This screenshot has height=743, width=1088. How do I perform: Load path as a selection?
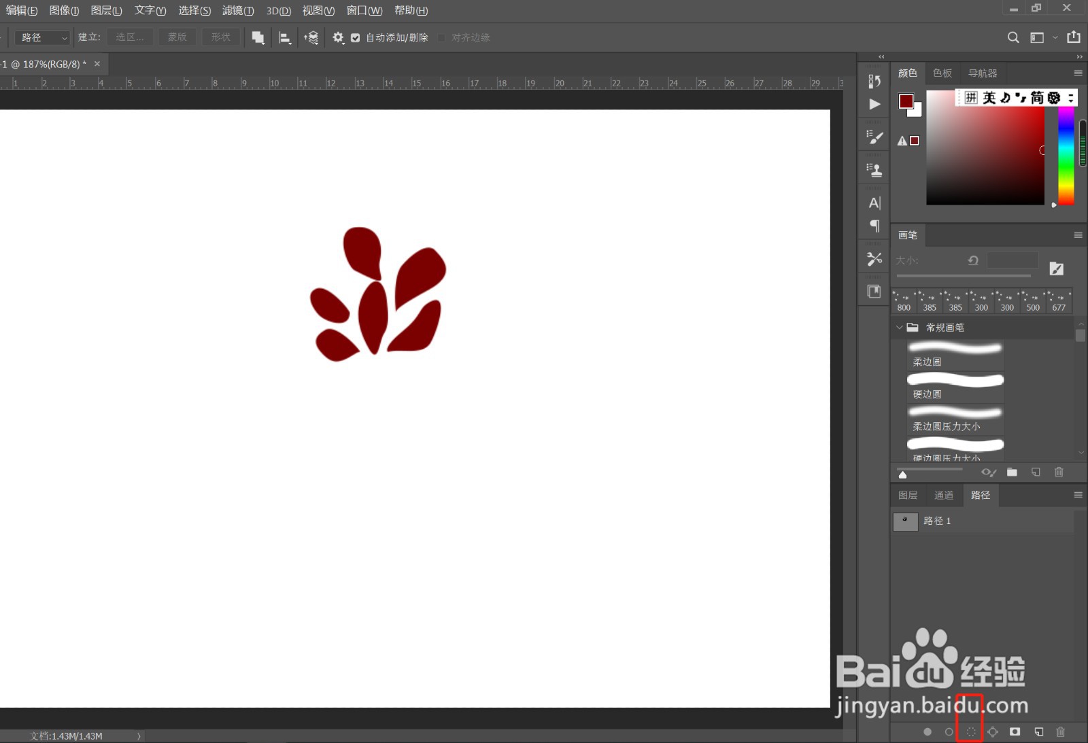[x=971, y=732]
